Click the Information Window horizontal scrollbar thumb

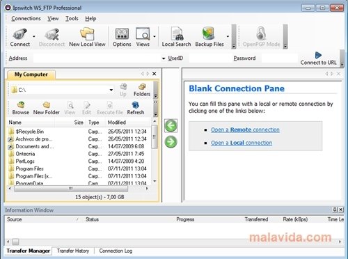tap(15, 242)
